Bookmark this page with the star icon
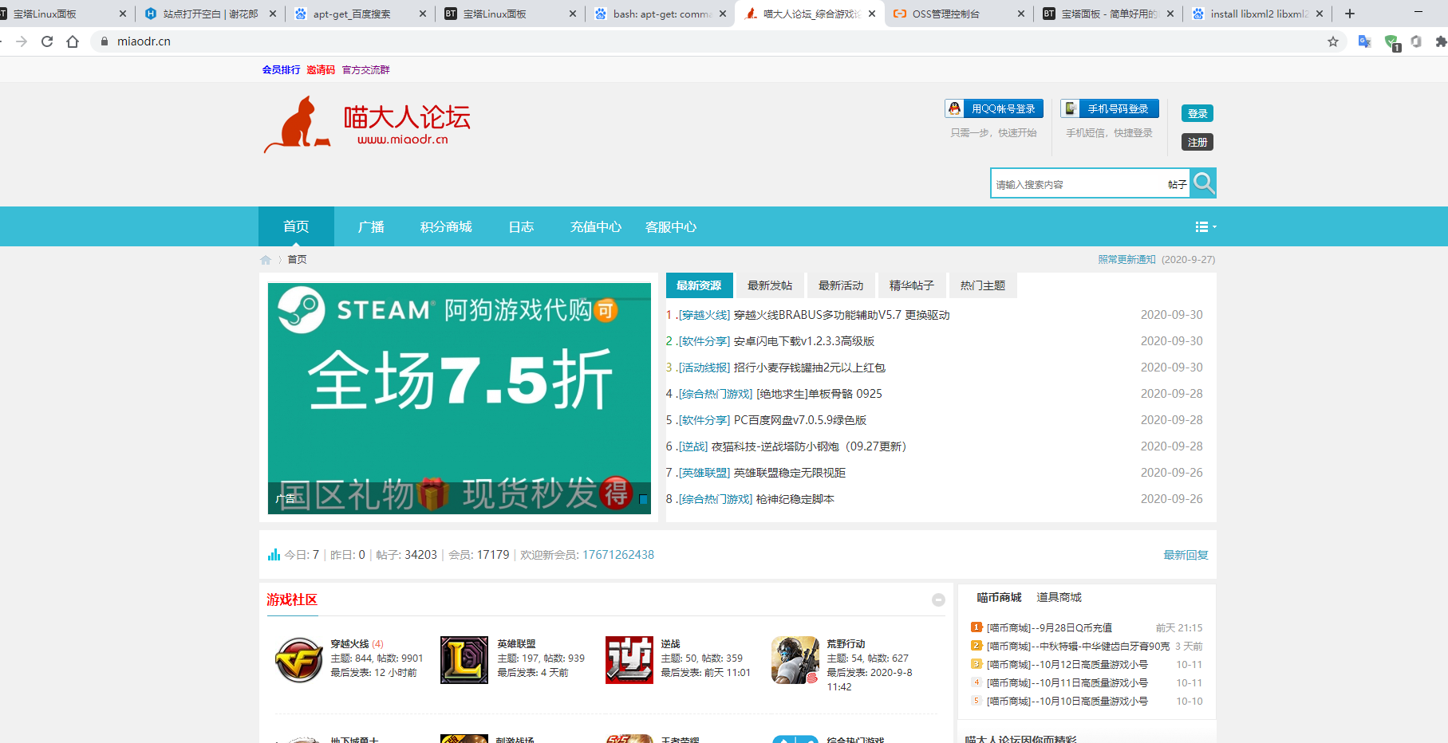This screenshot has width=1448, height=743. [1333, 41]
